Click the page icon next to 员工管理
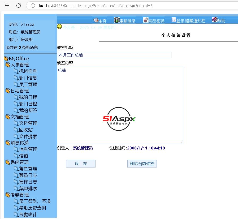This screenshot has height=219, width=238. (16, 84)
